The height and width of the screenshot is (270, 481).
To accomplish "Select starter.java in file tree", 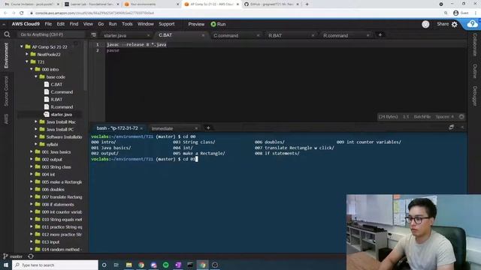I will (62, 115).
